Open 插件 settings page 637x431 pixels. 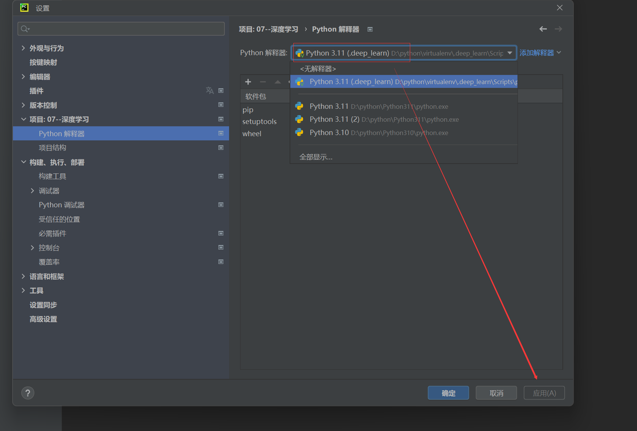(x=37, y=91)
